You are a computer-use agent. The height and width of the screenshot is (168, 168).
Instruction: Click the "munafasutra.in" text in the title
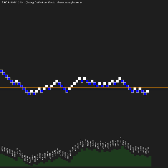point(74,2)
